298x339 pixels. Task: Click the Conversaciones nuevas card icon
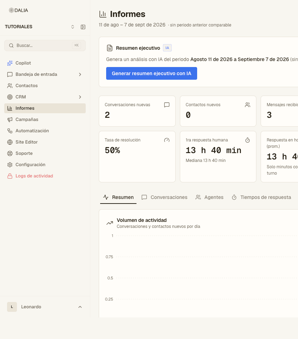(x=167, y=105)
